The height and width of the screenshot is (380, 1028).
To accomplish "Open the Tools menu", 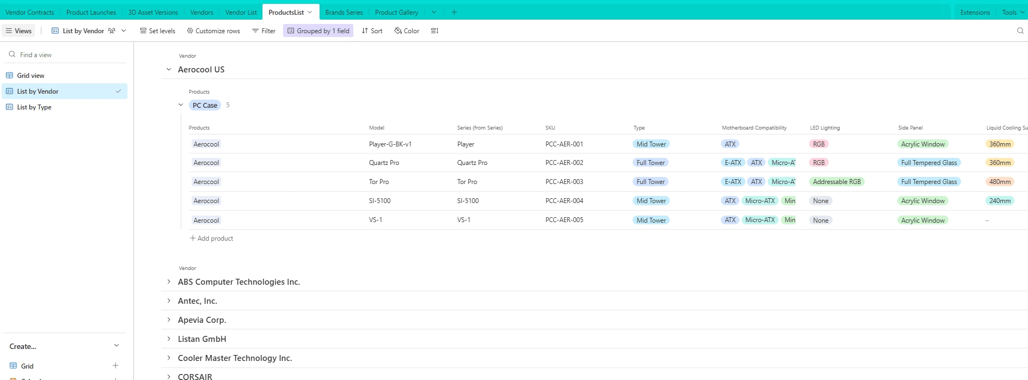I will [1013, 12].
